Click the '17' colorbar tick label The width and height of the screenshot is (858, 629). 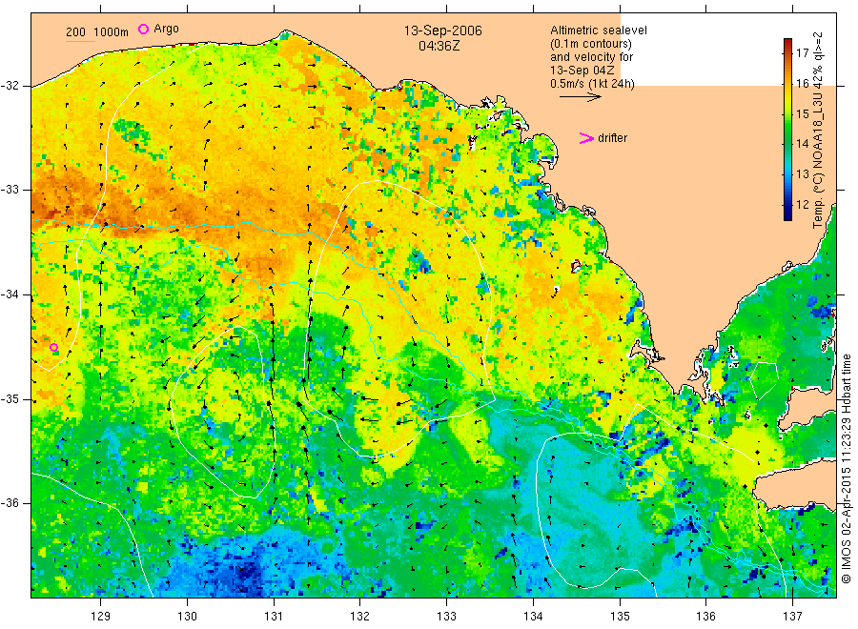point(802,53)
